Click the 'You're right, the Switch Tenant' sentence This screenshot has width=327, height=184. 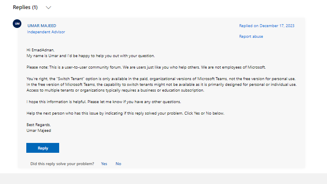[x=161, y=78]
